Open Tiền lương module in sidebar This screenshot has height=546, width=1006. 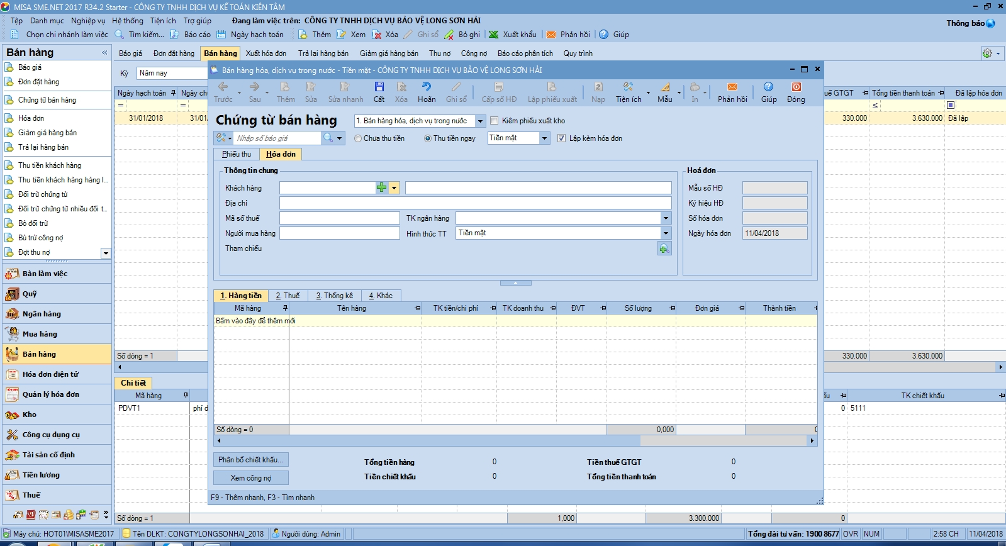point(57,475)
